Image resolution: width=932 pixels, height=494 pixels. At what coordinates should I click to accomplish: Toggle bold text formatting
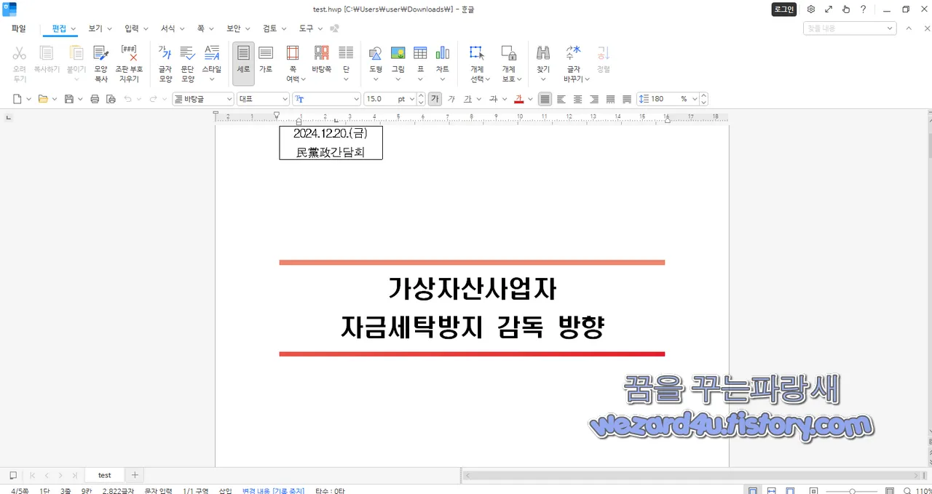(x=435, y=98)
